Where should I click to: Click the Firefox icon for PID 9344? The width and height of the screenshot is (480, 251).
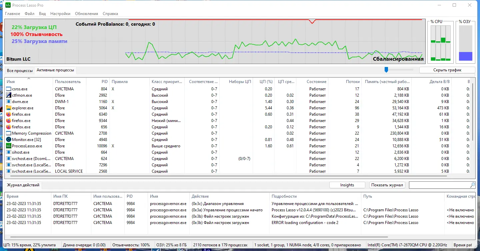point(9,121)
